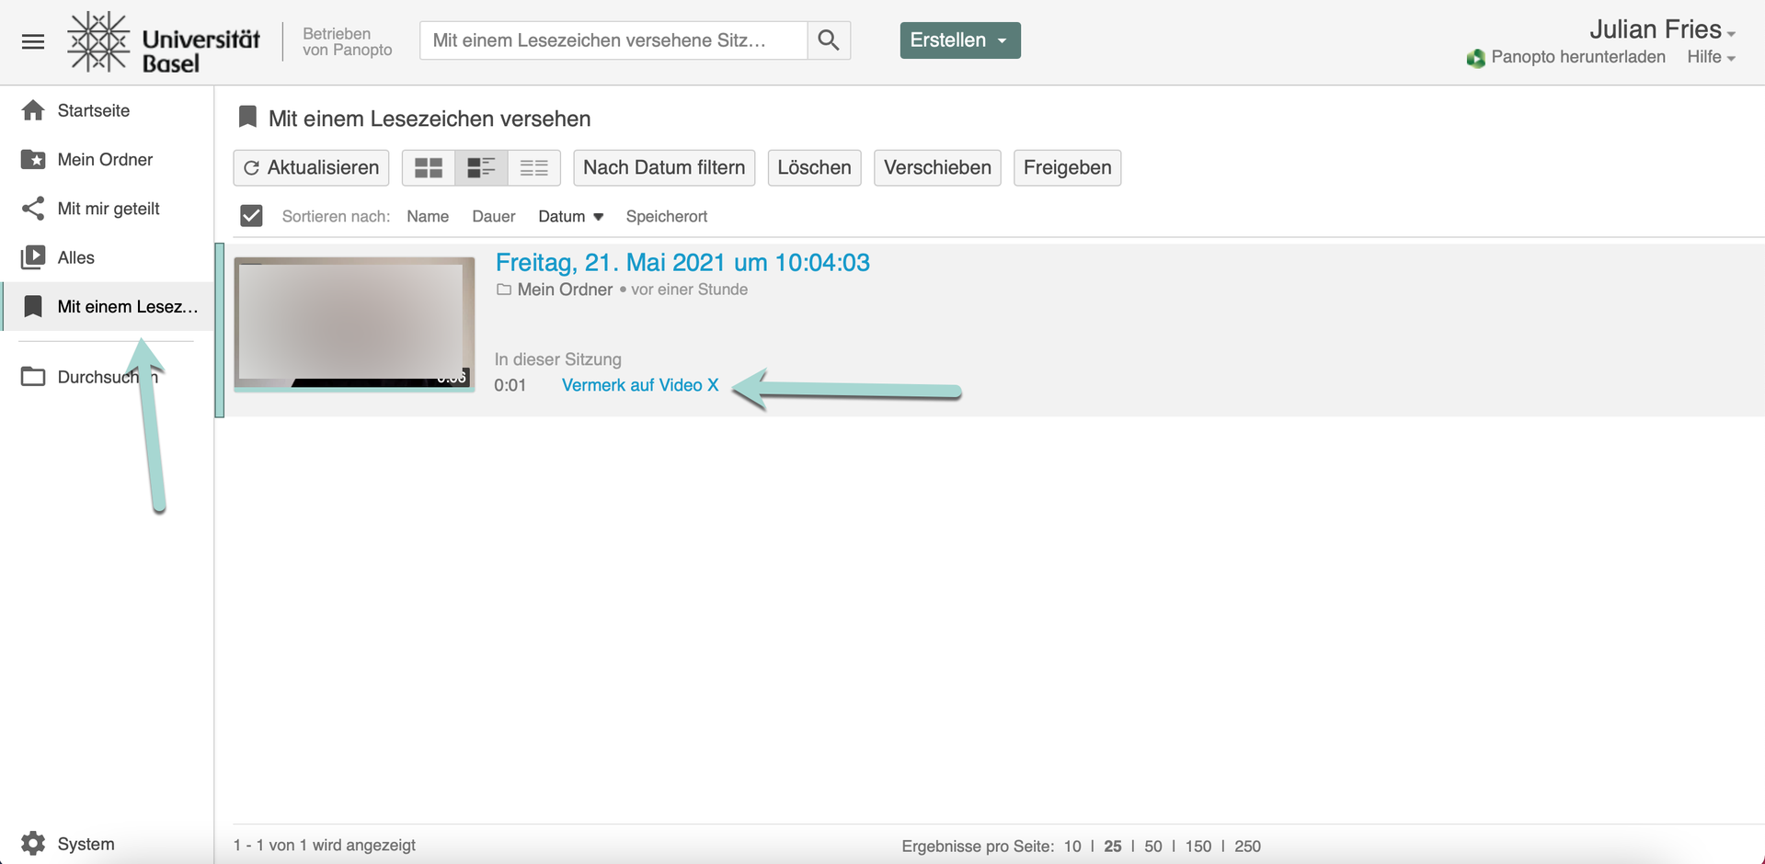The height and width of the screenshot is (864, 1765).
Task: Click the Panopto download logo icon
Action: (x=1475, y=58)
